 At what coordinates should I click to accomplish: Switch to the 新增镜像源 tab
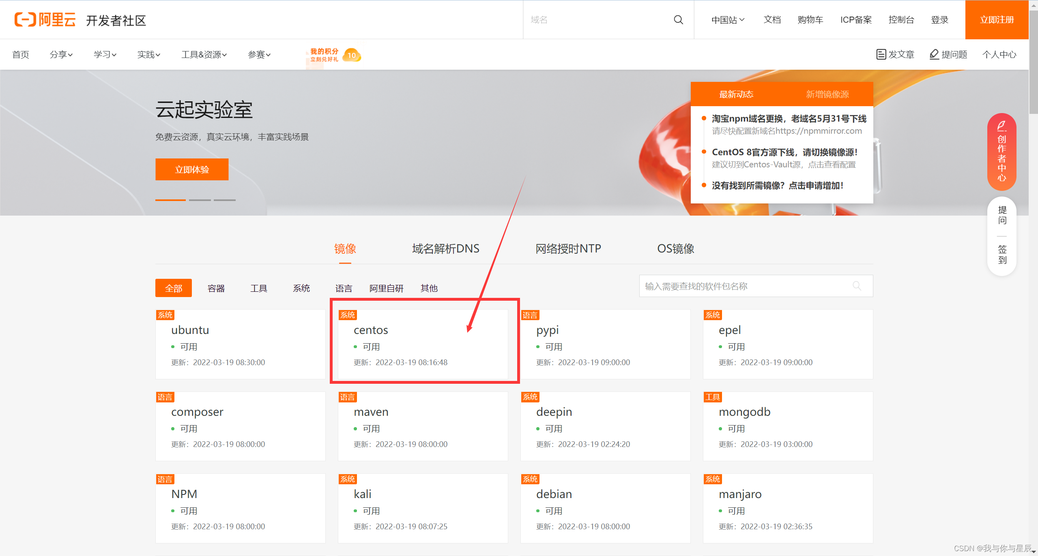tap(827, 94)
